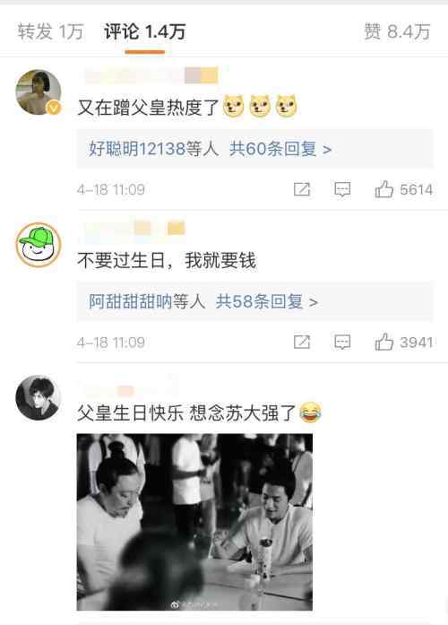Image resolution: width=448 pixels, height=625 pixels.
Task: Reply to the 不要过生日，我就要钱 comment
Action: [x=342, y=342]
